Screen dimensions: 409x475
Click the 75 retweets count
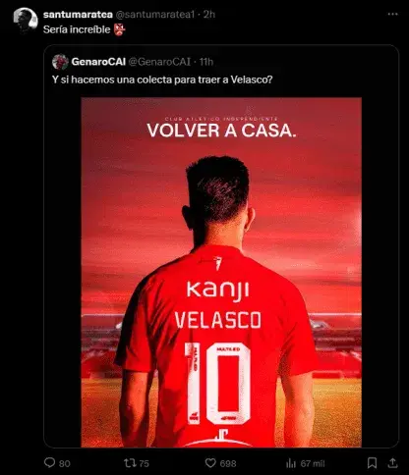144,463
